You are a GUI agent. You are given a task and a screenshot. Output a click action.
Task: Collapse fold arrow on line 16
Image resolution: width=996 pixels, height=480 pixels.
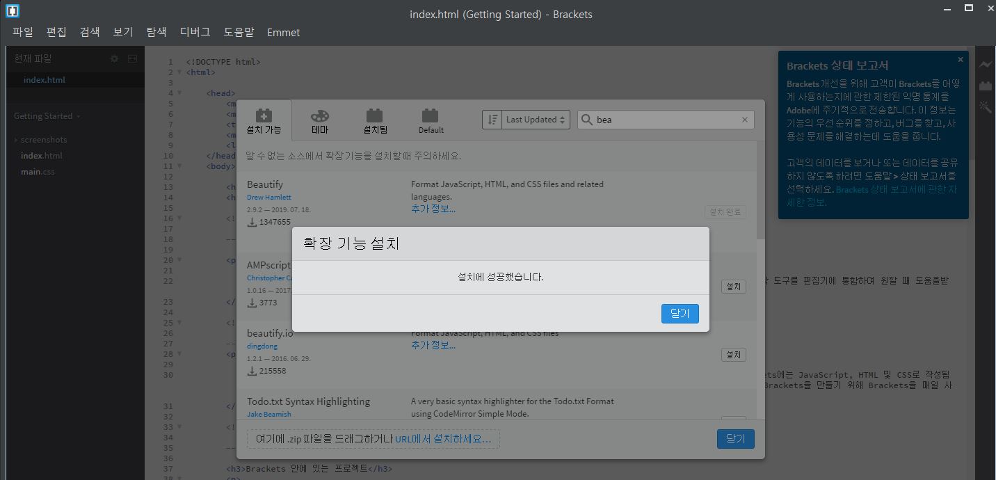[x=179, y=218]
